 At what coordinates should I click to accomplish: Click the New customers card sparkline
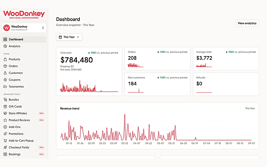click(136, 91)
